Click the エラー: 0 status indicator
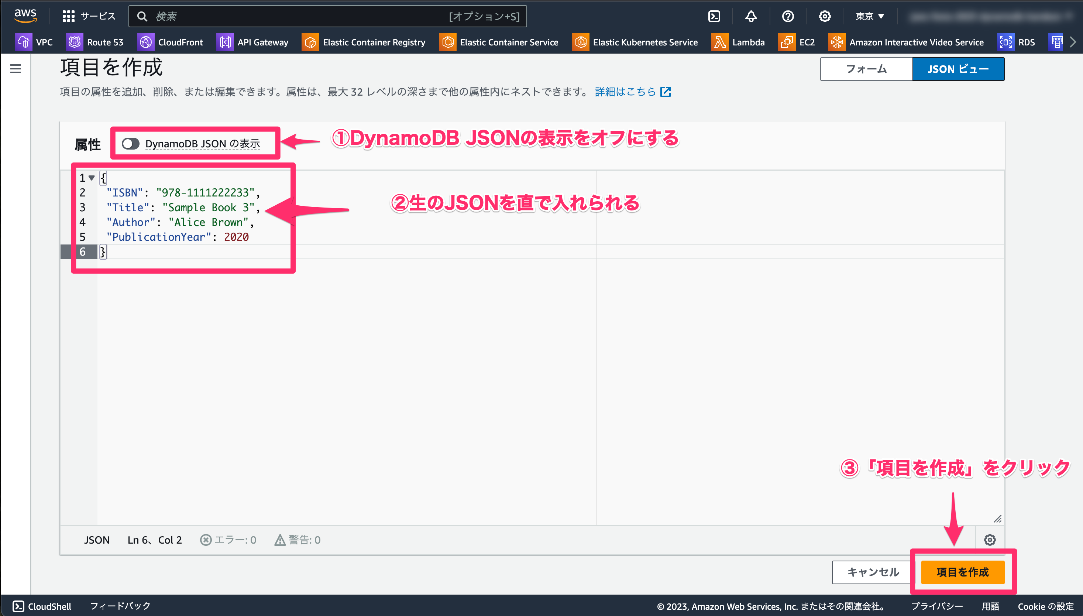 tap(228, 540)
